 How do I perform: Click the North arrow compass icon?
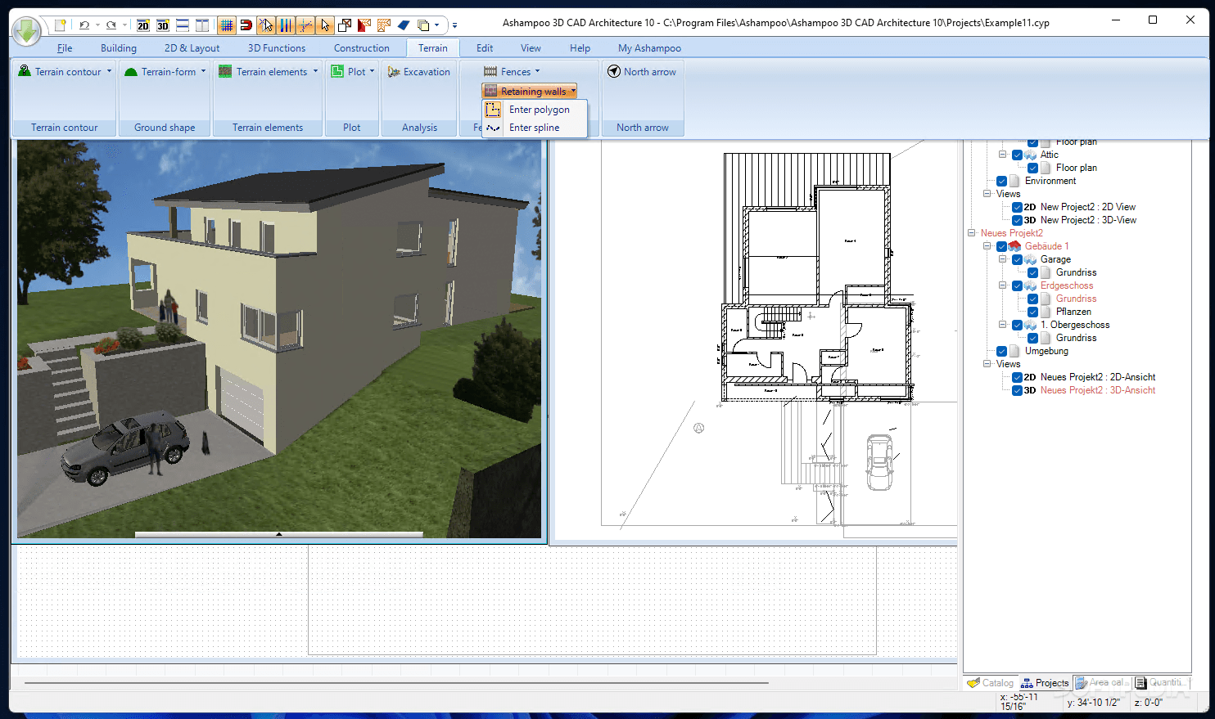pyautogui.click(x=614, y=71)
